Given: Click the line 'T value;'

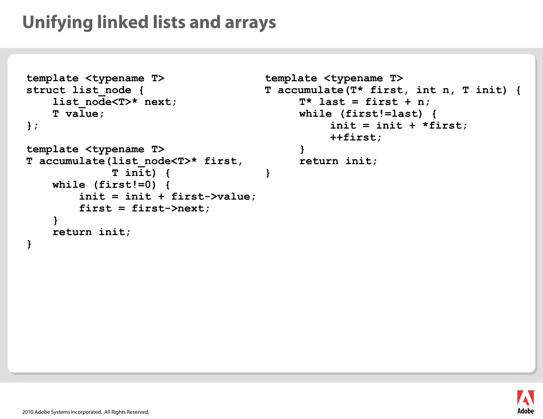Looking at the screenshot, I should 78,114.
